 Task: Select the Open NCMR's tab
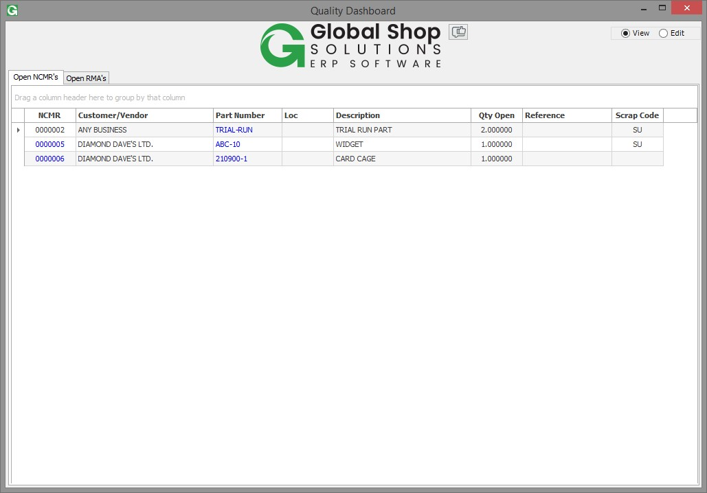click(x=36, y=77)
